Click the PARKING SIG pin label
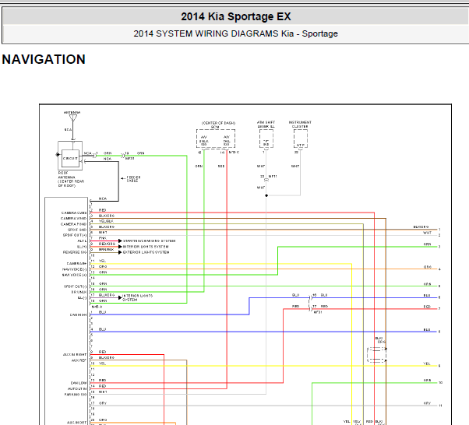 [76, 395]
